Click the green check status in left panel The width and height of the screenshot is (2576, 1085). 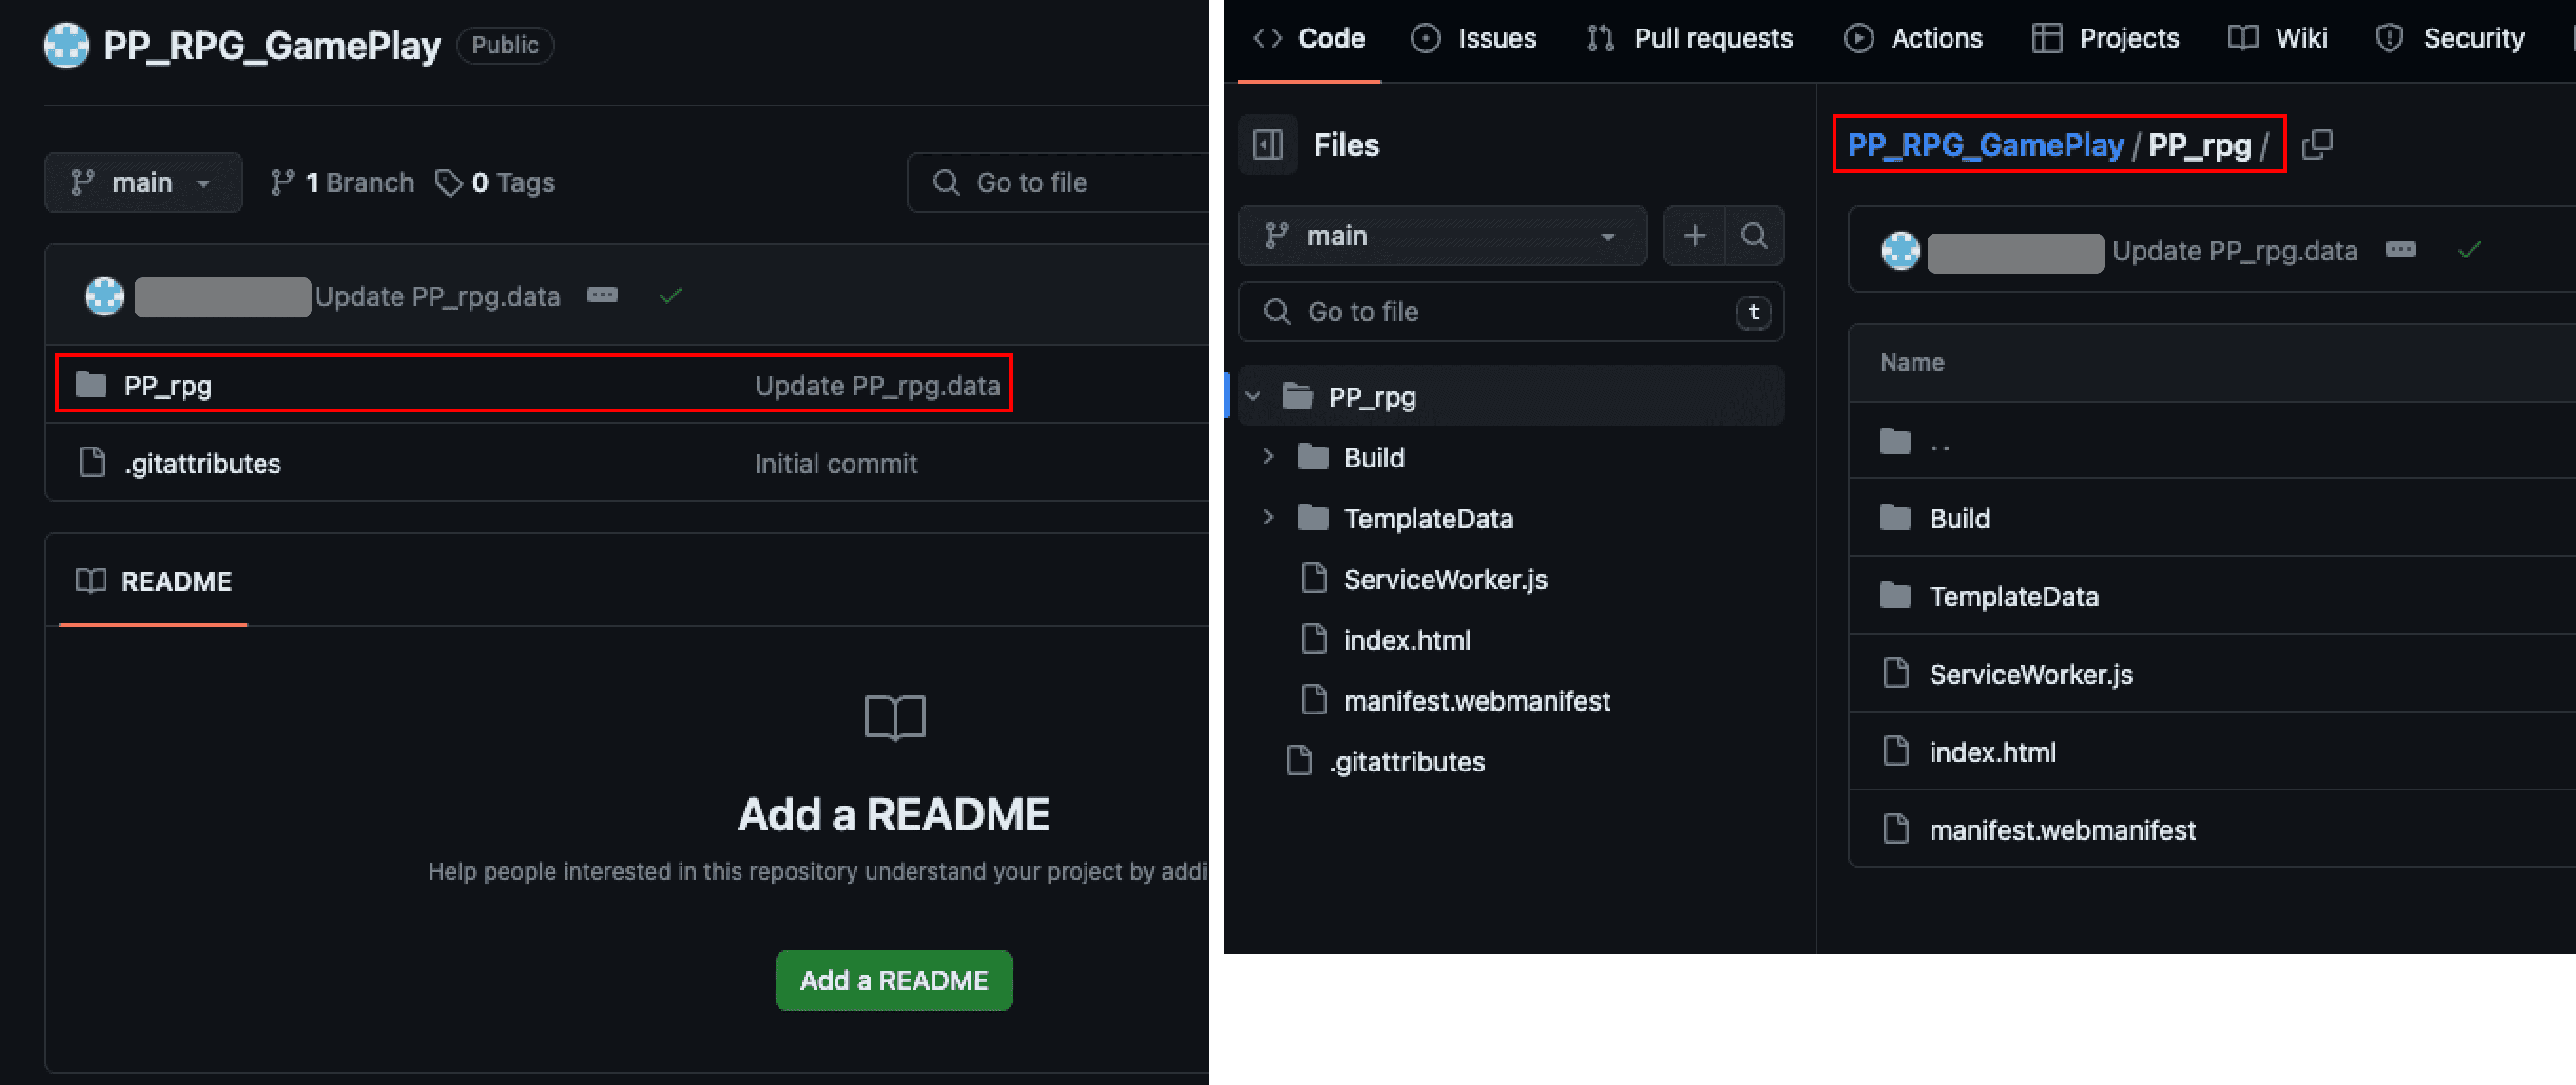pyautogui.click(x=671, y=295)
